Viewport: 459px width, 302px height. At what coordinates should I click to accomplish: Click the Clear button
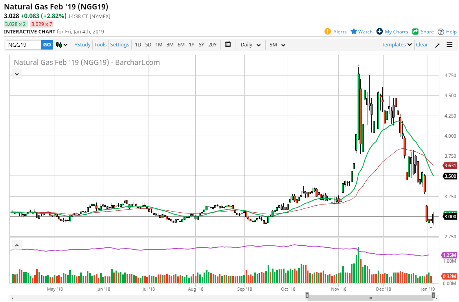(422, 45)
